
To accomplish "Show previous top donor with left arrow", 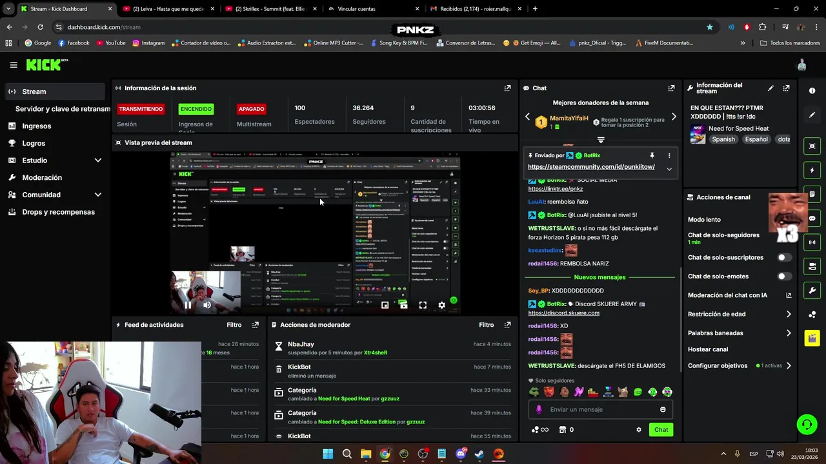I will click(527, 117).
